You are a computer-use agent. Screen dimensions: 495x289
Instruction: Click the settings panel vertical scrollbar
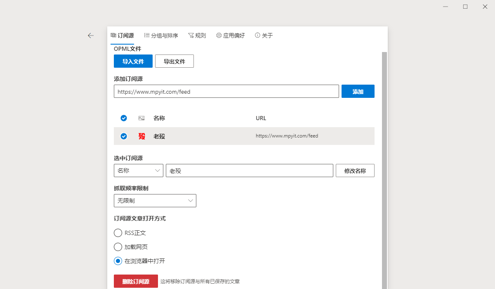pyautogui.click(x=384, y=171)
